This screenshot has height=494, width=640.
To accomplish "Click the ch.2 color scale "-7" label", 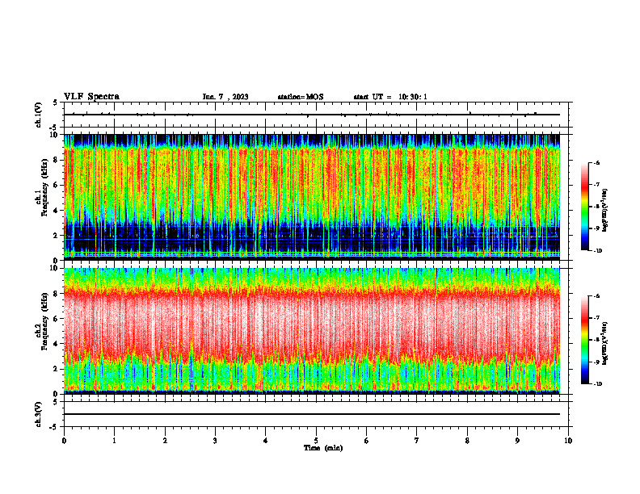I will coord(596,318).
